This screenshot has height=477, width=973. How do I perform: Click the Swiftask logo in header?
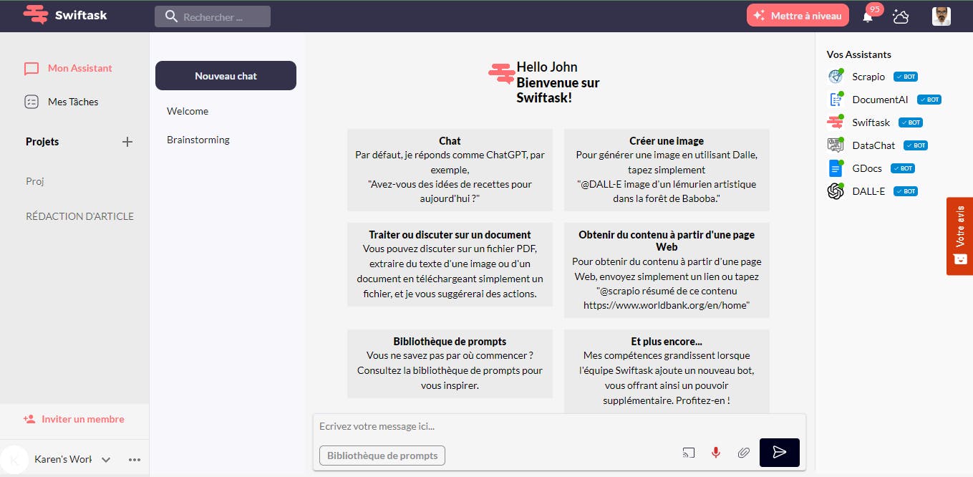click(x=65, y=15)
